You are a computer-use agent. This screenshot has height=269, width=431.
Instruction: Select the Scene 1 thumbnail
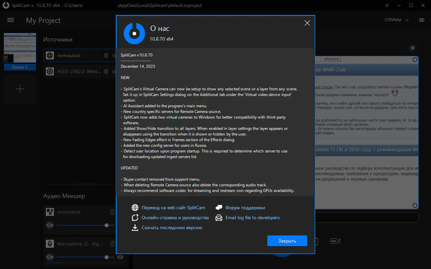click(20, 48)
